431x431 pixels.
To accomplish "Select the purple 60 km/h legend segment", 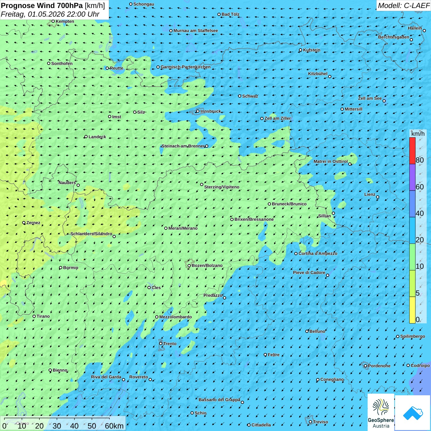I will (412, 177).
